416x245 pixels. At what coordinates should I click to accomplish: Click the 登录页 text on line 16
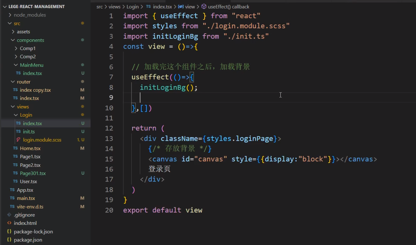160,169
